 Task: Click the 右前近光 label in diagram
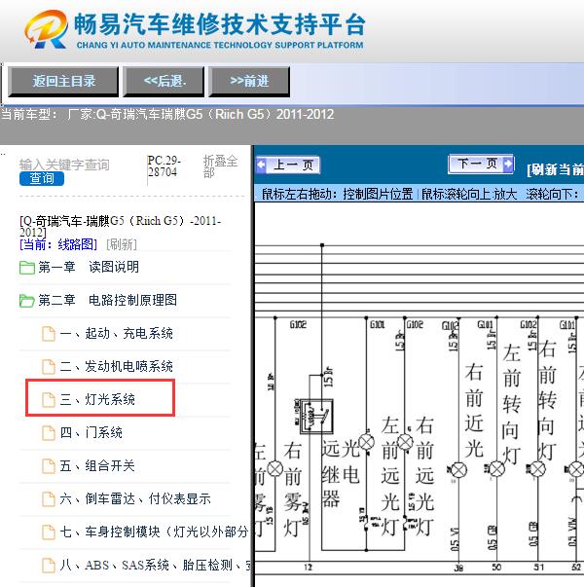click(x=474, y=410)
